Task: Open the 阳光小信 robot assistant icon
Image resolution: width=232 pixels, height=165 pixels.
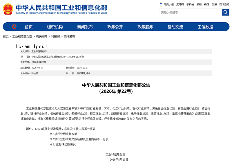Action: click(x=161, y=4)
